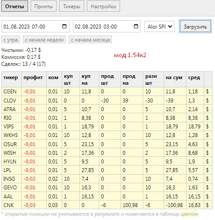Open calendar picker for start date
The width and height of the screenshot is (215, 220).
(64, 26)
